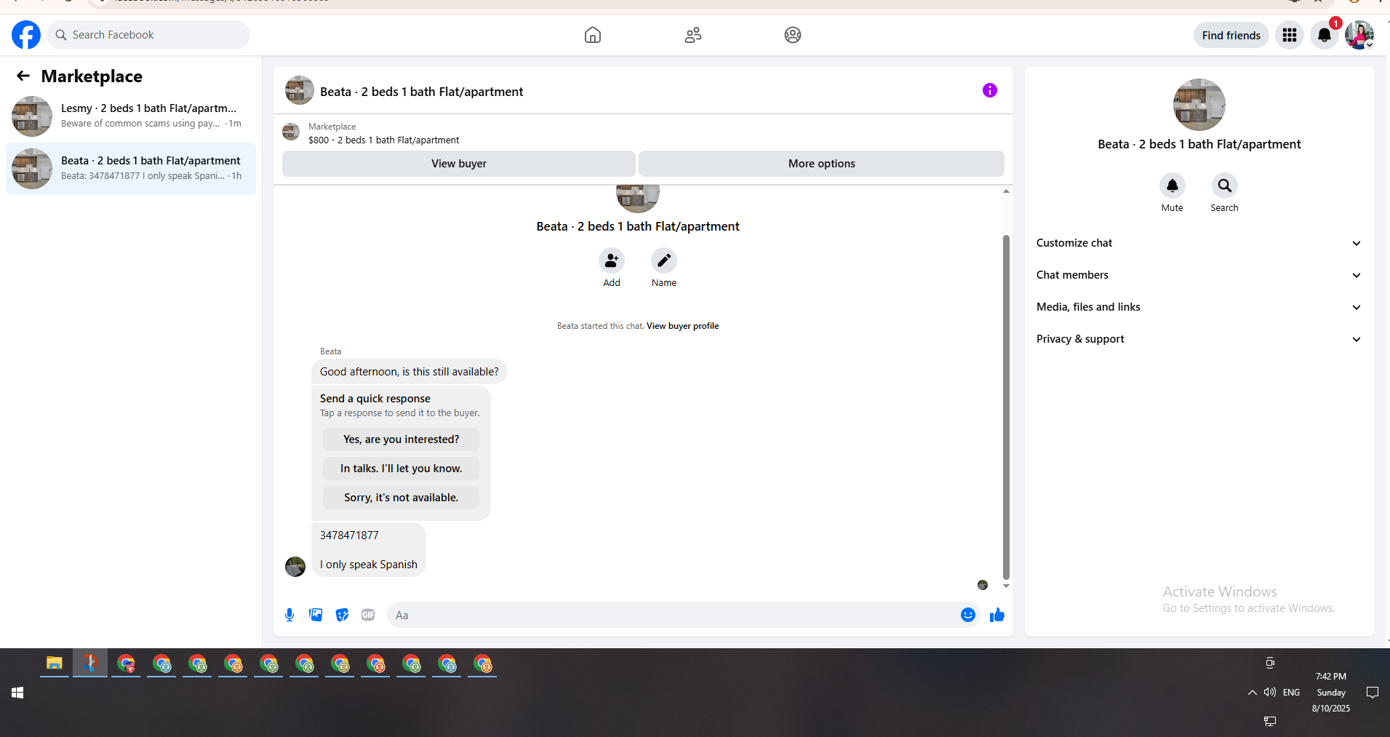Click Beata's avatar beside her messages
The height and width of the screenshot is (737, 1390).
coord(295,567)
